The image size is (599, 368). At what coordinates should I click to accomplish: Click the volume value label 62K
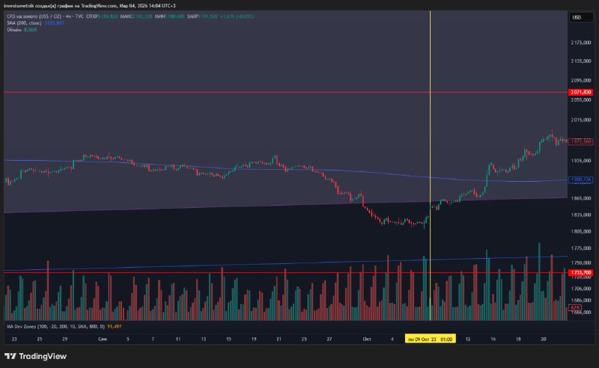click(x=575, y=307)
